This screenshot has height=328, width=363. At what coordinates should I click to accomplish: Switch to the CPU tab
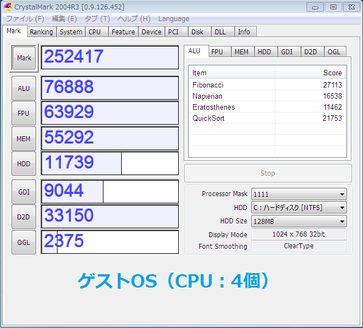point(95,32)
